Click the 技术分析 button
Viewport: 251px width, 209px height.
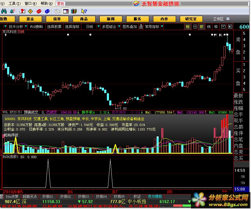tap(16, 27)
